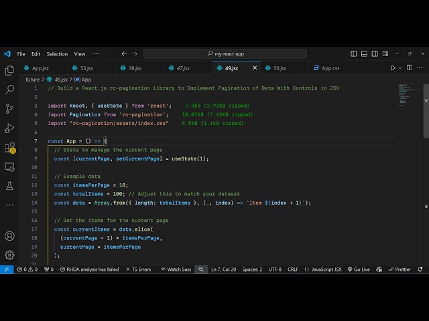Click Watch Sass in status bar
Viewport: 429px width, 321px height.
click(x=175, y=270)
